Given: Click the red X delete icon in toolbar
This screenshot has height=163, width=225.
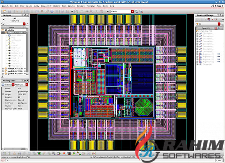Looking at the screenshot, I should tap(42, 11).
